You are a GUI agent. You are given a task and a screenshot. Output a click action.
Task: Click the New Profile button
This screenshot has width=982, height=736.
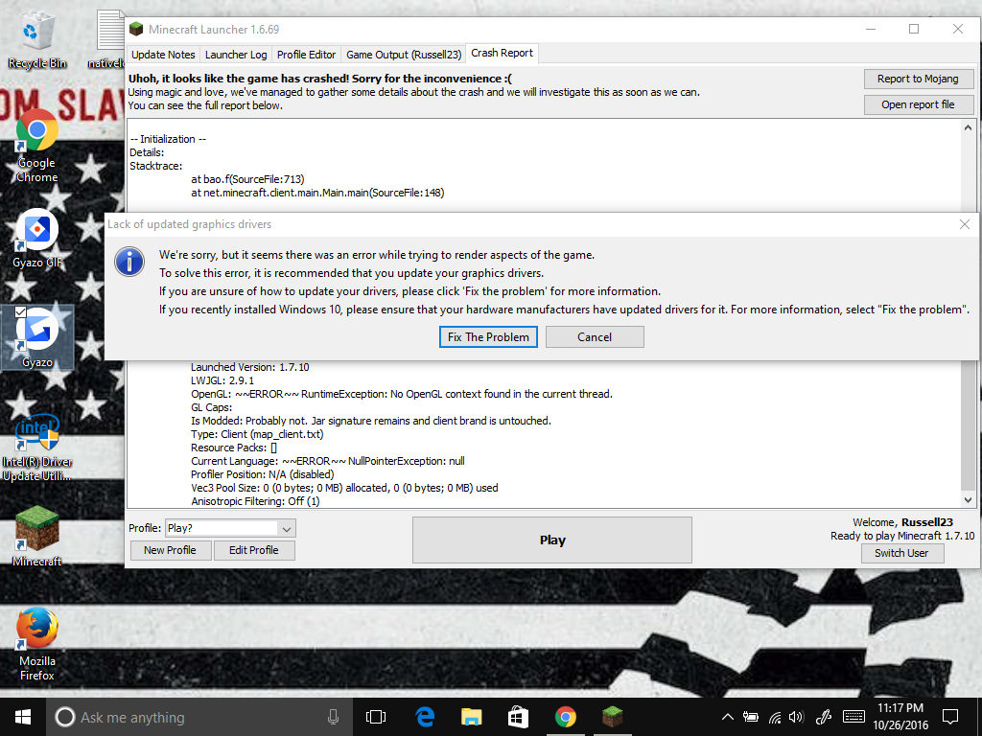click(x=170, y=550)
